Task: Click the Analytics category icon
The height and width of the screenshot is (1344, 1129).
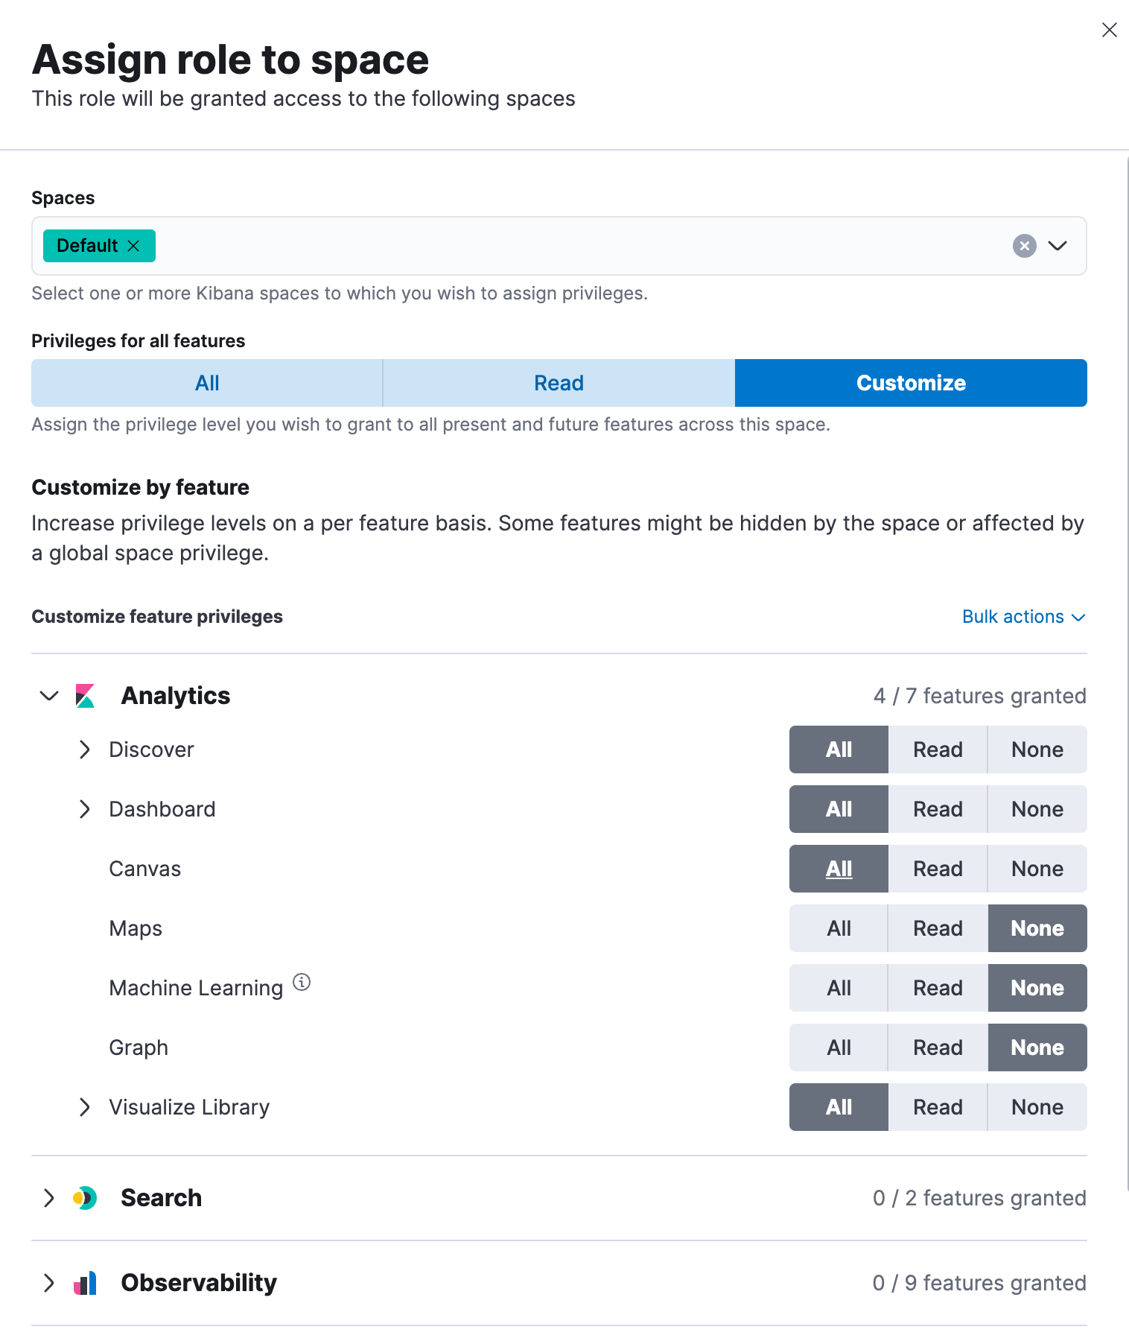Action: 85,695
